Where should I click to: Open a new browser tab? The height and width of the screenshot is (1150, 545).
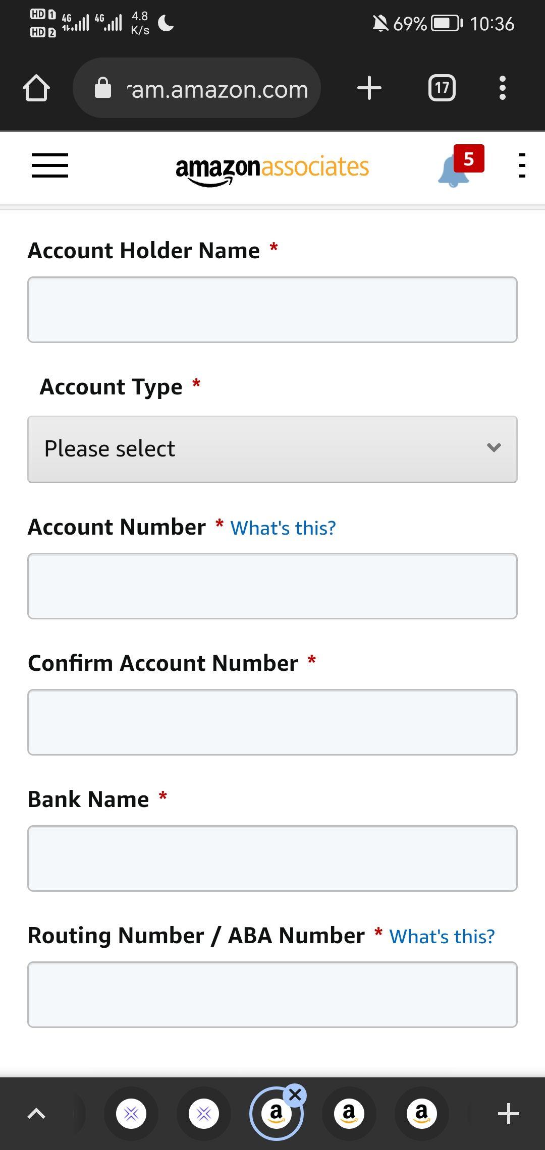pos(369,88)
